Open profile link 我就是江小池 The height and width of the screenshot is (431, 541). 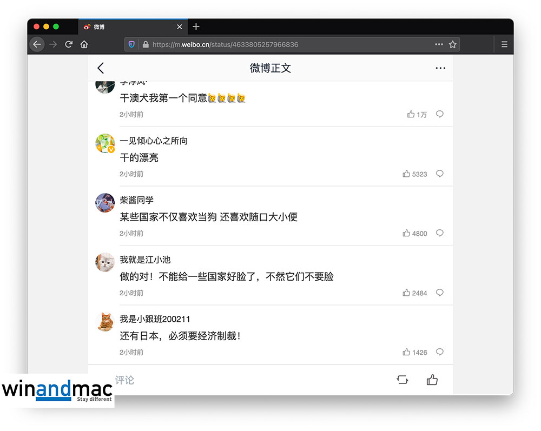145,260
